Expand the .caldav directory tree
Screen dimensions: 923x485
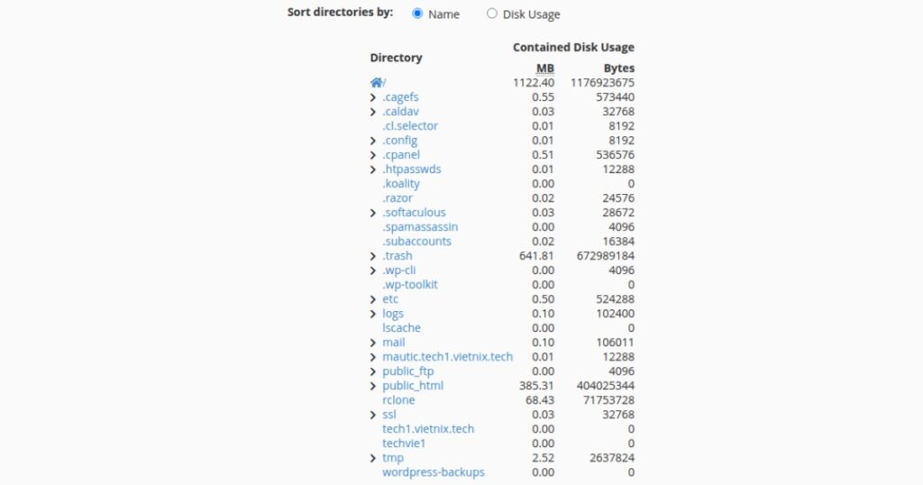373,112
